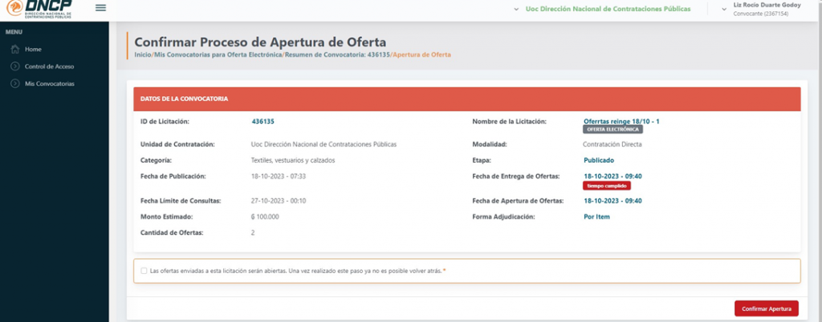Click the Textiles, vestuarios y calzados category
This screenshot has width=822, height=322.
point(293,160)
